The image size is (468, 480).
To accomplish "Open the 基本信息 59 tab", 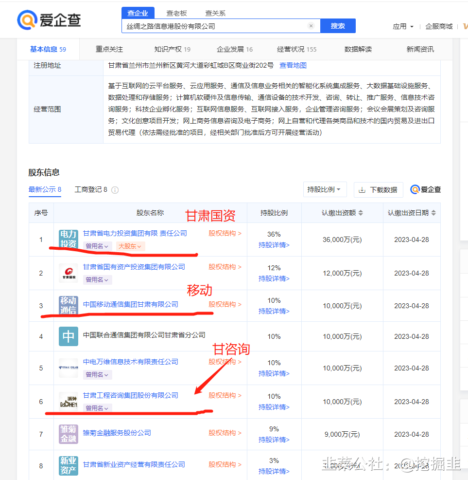I will pos(48,49).
